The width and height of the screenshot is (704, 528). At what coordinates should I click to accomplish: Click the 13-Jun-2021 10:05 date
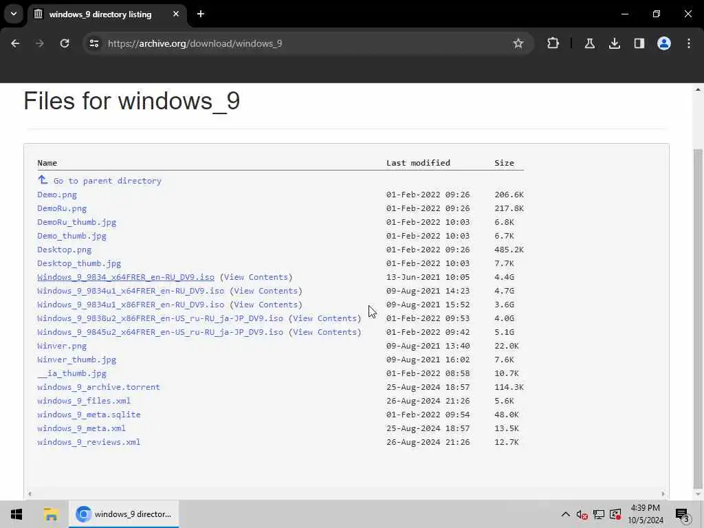coord(428,277)
